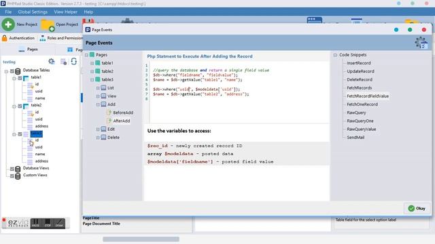Click the table2 page icon in Page Events

[x=98, y=71]
